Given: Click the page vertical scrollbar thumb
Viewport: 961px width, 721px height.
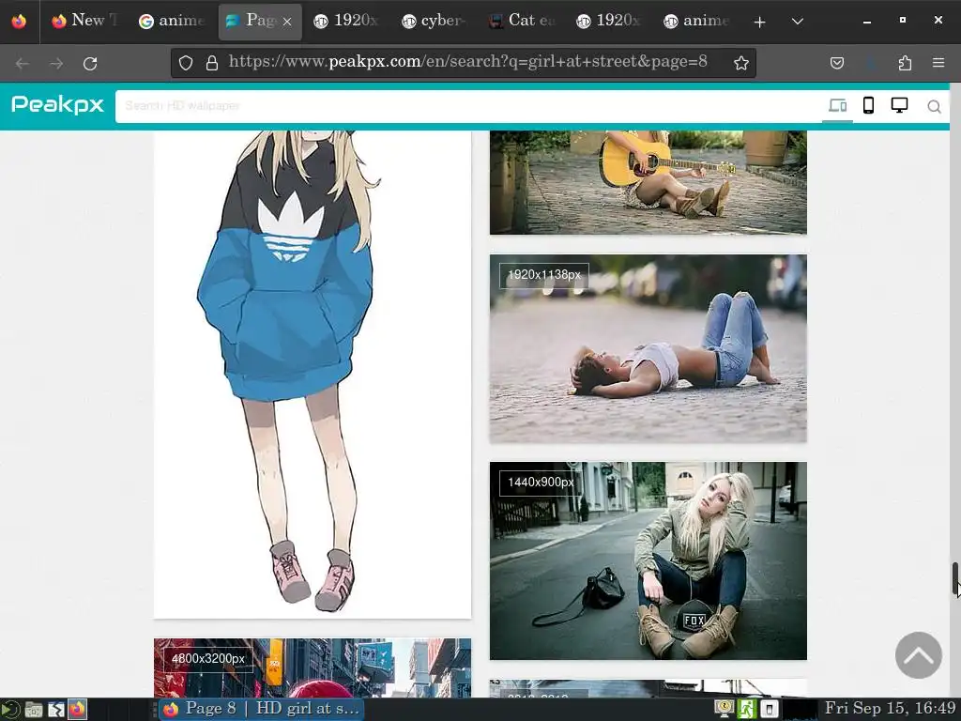Looking at the screenshot, I should click(x=954, y=578).
